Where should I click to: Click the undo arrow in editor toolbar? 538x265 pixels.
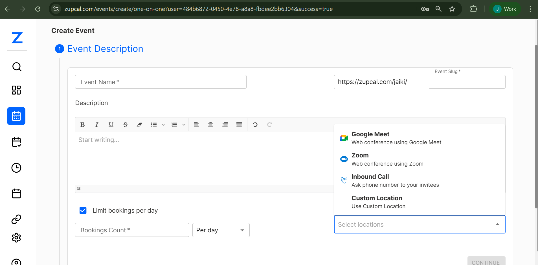(255, 124)
